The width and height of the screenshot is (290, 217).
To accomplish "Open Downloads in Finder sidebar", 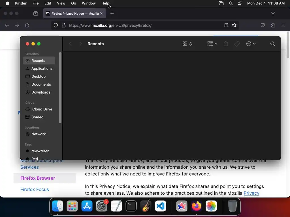I will tap(39, 92).
